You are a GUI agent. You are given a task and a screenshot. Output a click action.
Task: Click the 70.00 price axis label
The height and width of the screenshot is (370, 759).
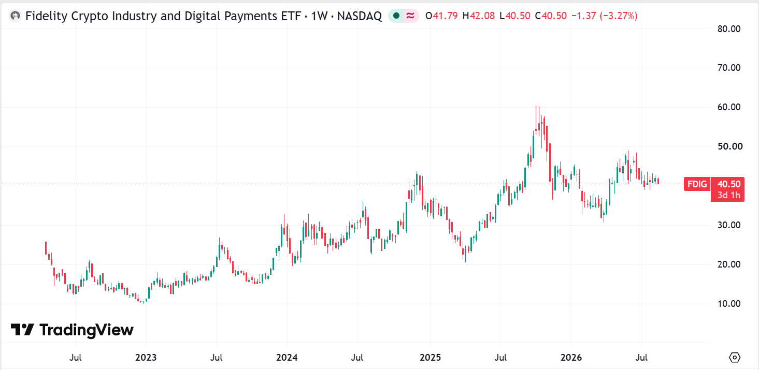pos(729,68)
